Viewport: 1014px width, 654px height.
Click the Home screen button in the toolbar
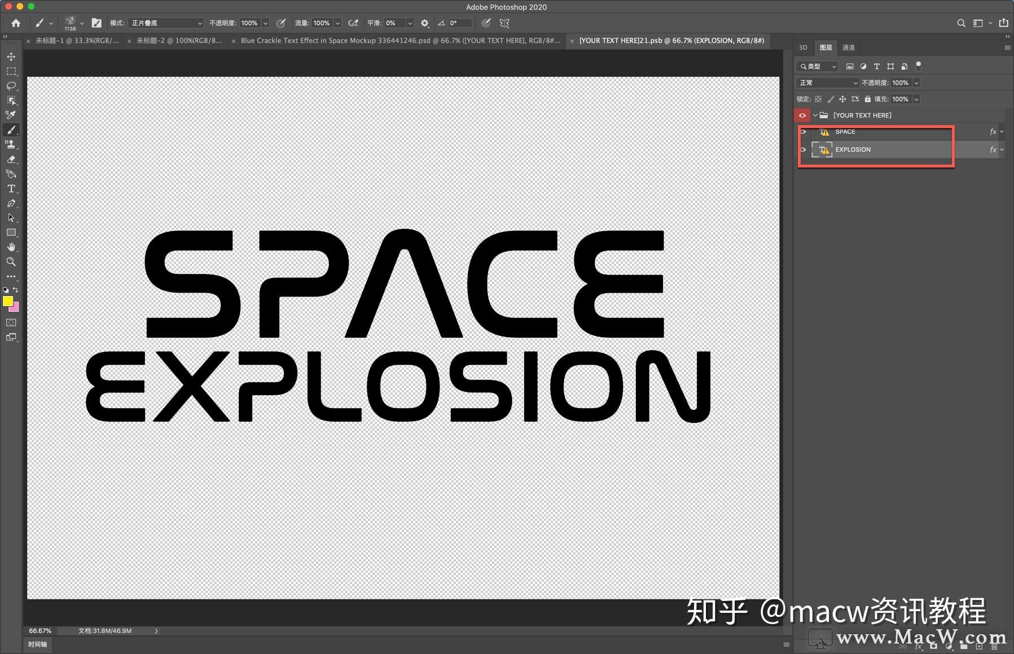(x=15, y=23)
